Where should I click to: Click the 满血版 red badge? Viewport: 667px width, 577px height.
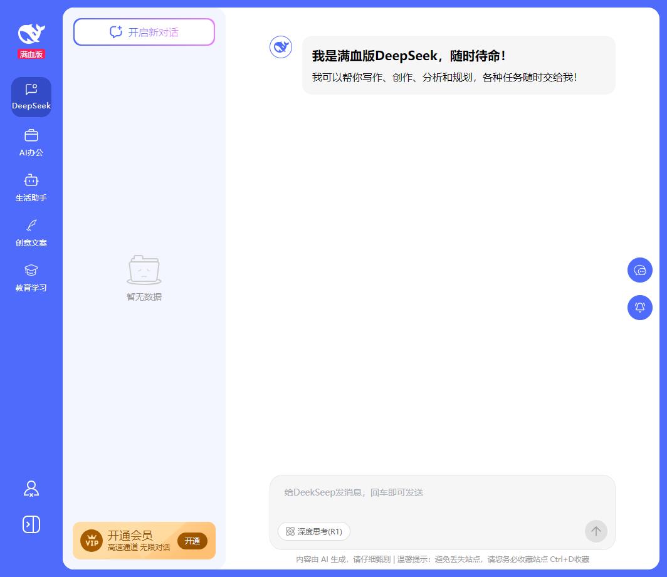31,54
